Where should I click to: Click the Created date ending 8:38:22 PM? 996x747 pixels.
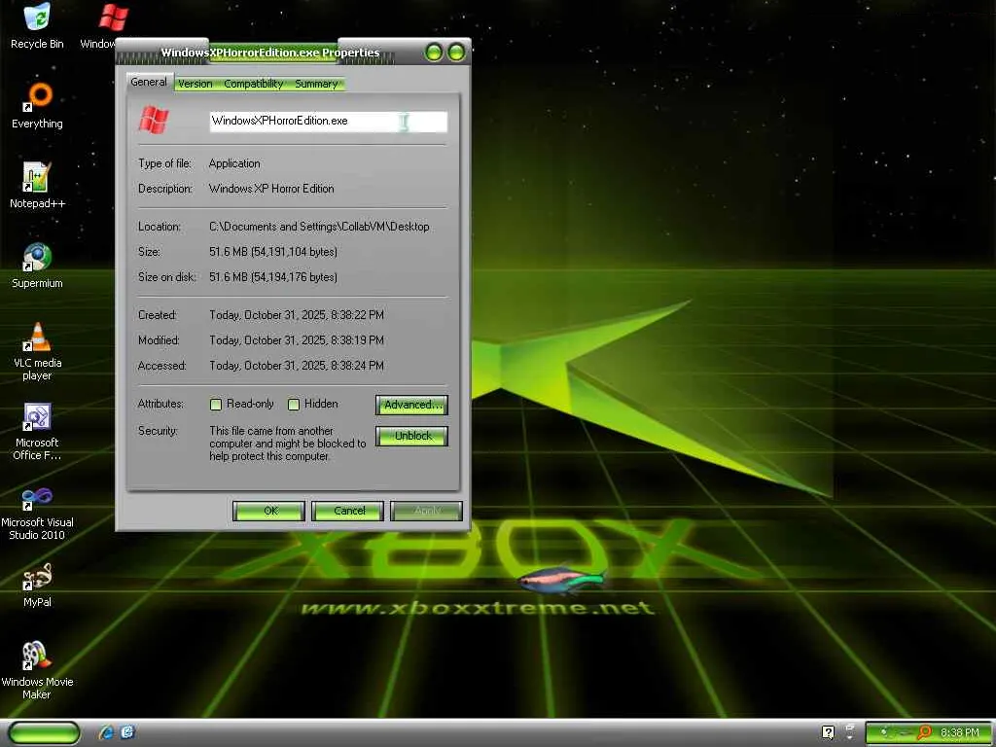pos(297,315)
